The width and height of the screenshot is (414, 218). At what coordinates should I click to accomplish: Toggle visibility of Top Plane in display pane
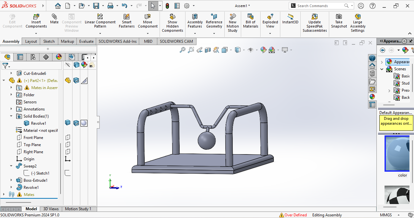tap(68, 144)
